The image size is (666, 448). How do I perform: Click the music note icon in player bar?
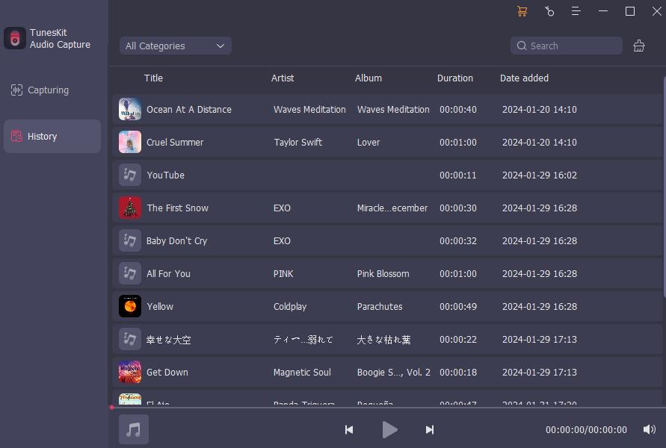[134, 429]
